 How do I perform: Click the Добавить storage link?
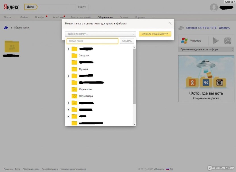tap(224, 28)
